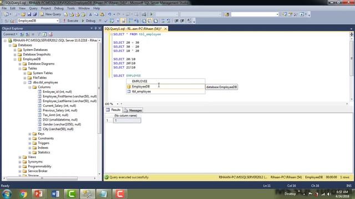Expand the Triggers folder
The width and height of the screenshot is (355, 199).
[x=30, y=143]
